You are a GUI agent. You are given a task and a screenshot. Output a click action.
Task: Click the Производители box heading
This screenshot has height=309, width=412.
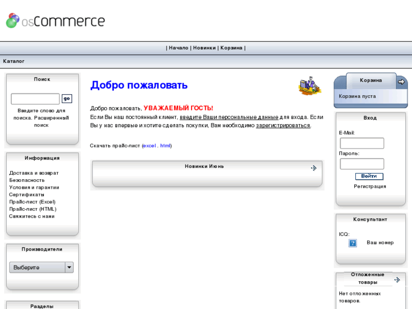(x=42, y=249)
